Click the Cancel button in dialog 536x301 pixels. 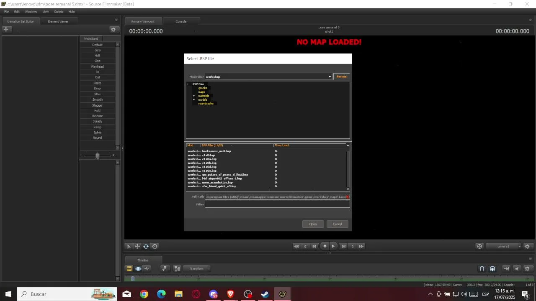click(337, 224)
